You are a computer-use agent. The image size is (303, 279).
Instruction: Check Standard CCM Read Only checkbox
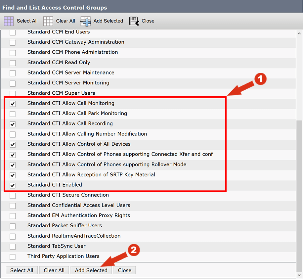coord(13,63)
